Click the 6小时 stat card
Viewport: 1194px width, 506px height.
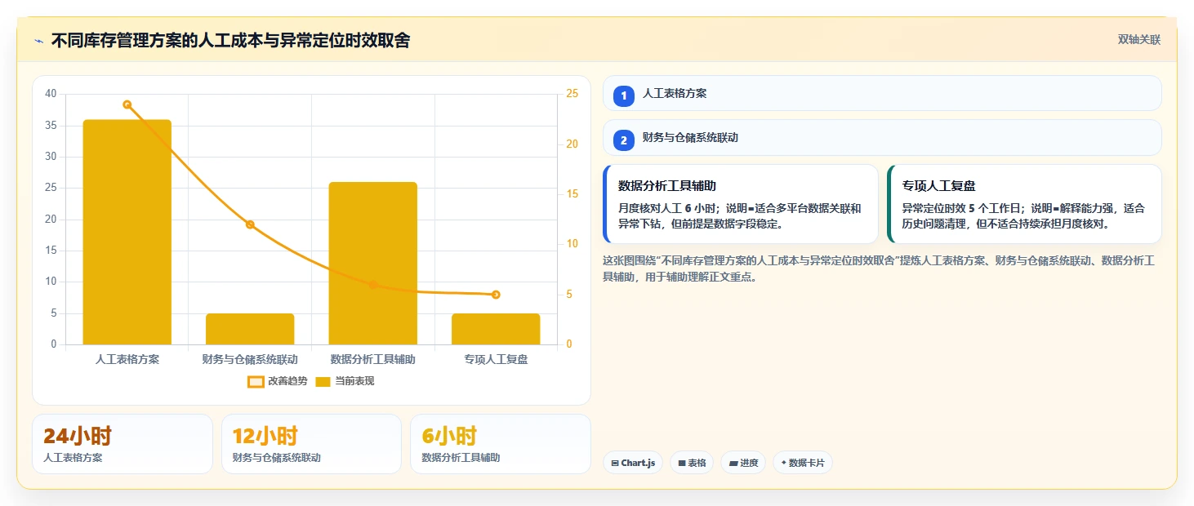501,444
